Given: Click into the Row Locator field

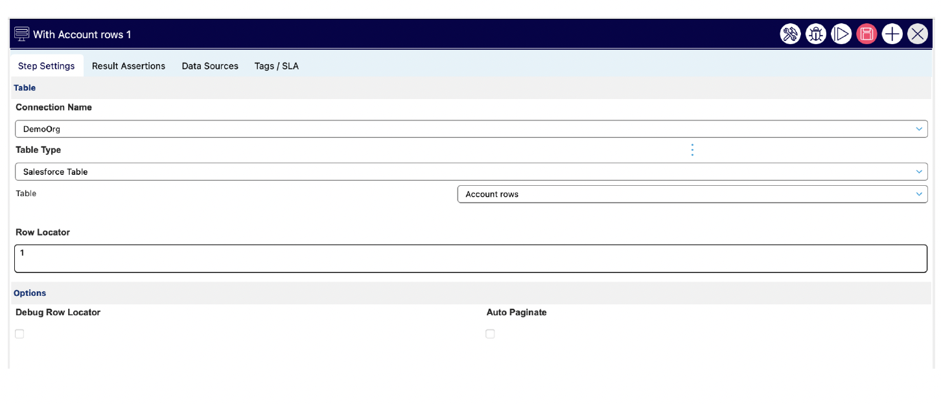Looking at the screenshot, I should (471, 258).
